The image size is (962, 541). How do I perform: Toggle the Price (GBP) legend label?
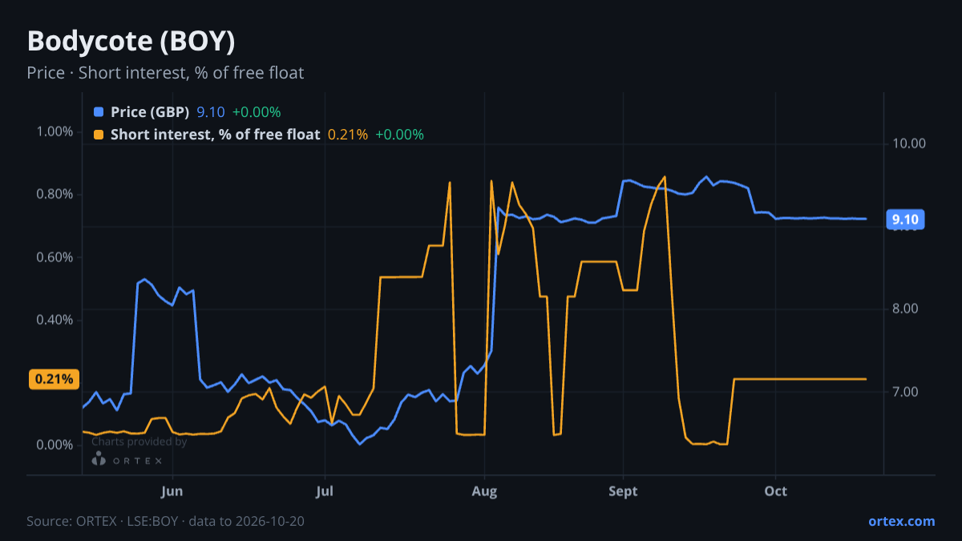150,112
